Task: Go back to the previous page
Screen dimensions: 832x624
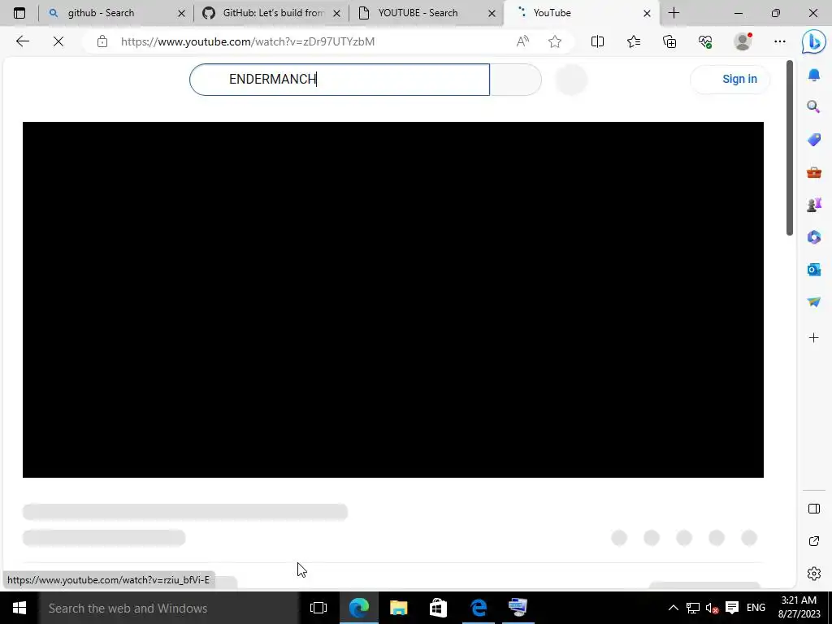Action: [22, 41]
